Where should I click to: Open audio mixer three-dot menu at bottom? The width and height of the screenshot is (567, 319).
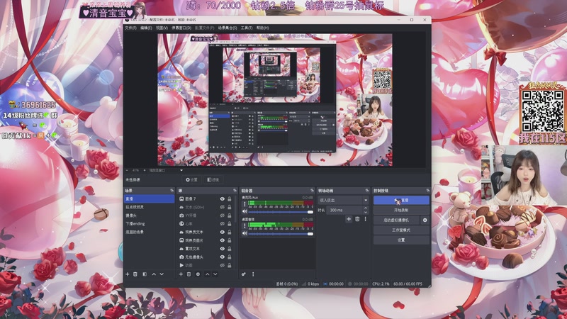click(253, 274)
